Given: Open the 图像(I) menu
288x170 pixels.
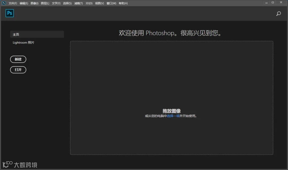Looking at the screenshot, I should tap(34, 3).
